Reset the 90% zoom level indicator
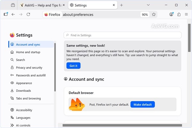 point(145,15)
